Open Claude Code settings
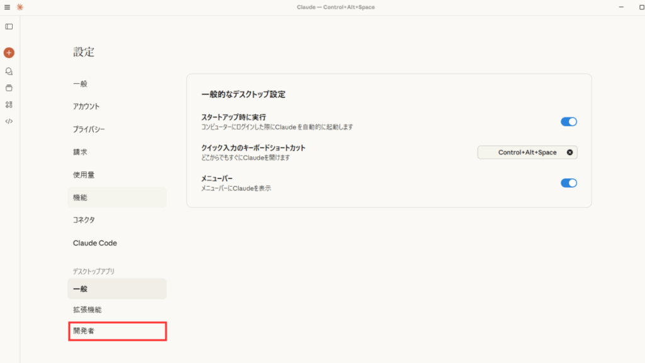 pyautogui.click(x=94, y=243)
